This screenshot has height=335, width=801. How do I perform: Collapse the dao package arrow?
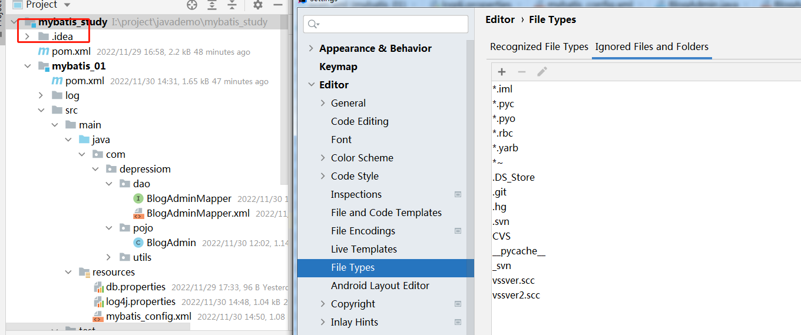[108, 184]
